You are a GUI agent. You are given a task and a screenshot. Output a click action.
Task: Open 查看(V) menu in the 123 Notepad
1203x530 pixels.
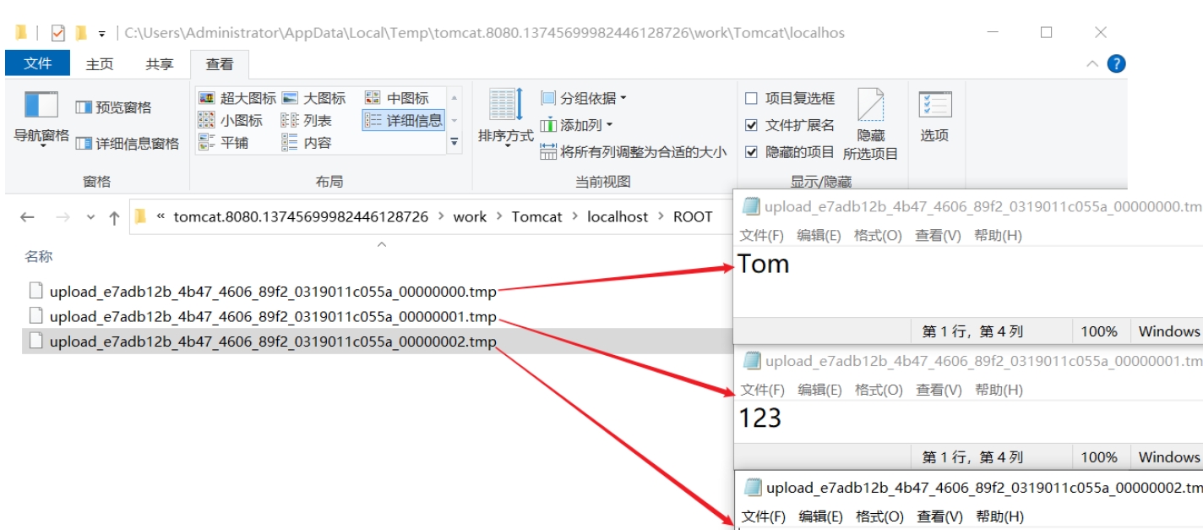point(939,390)
